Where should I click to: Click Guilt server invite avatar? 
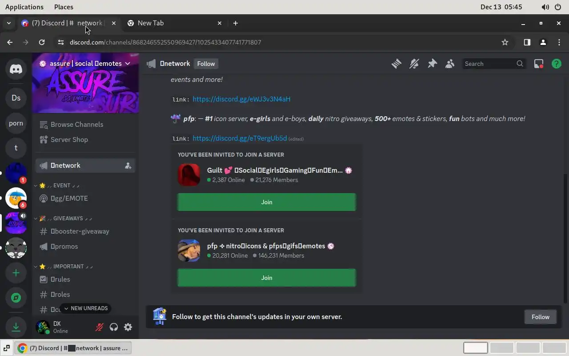coord(189,175)
